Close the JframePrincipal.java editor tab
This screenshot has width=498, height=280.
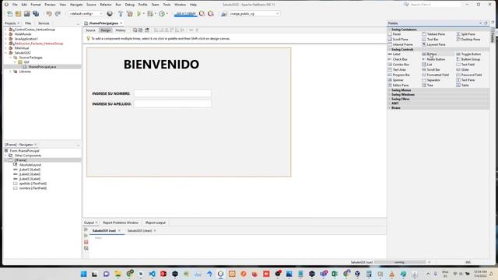point(121,23)
